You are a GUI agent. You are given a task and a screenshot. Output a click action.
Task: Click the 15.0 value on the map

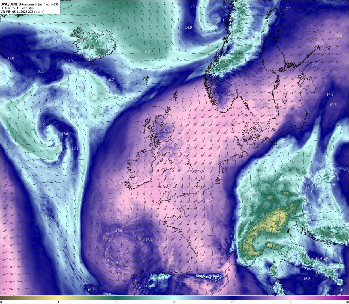[x=49, y=217]
